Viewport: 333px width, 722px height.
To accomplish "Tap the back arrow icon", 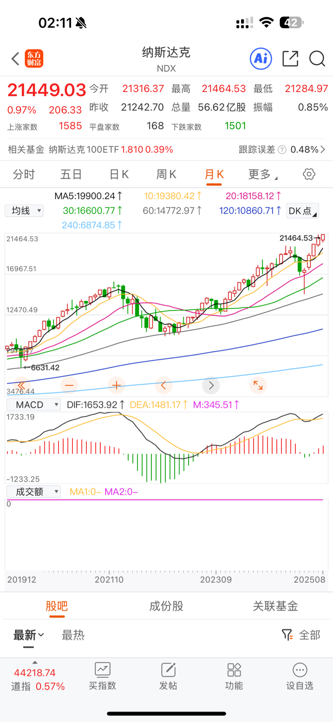I will pyautogui.click(x=16, y=59).
